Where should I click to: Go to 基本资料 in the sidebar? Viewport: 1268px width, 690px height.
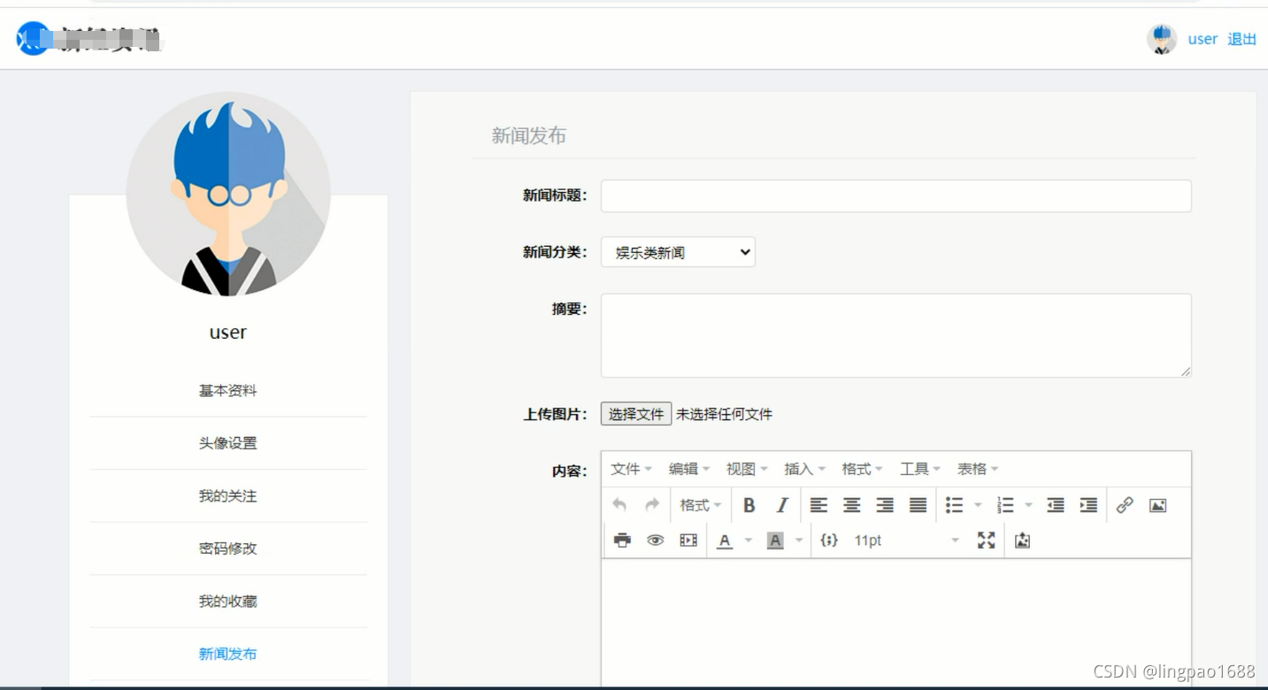point(228,390)
